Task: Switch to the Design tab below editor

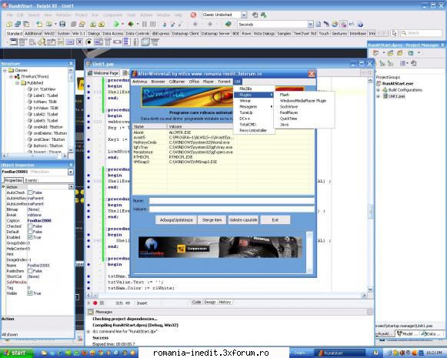Action: click(210, 302)
